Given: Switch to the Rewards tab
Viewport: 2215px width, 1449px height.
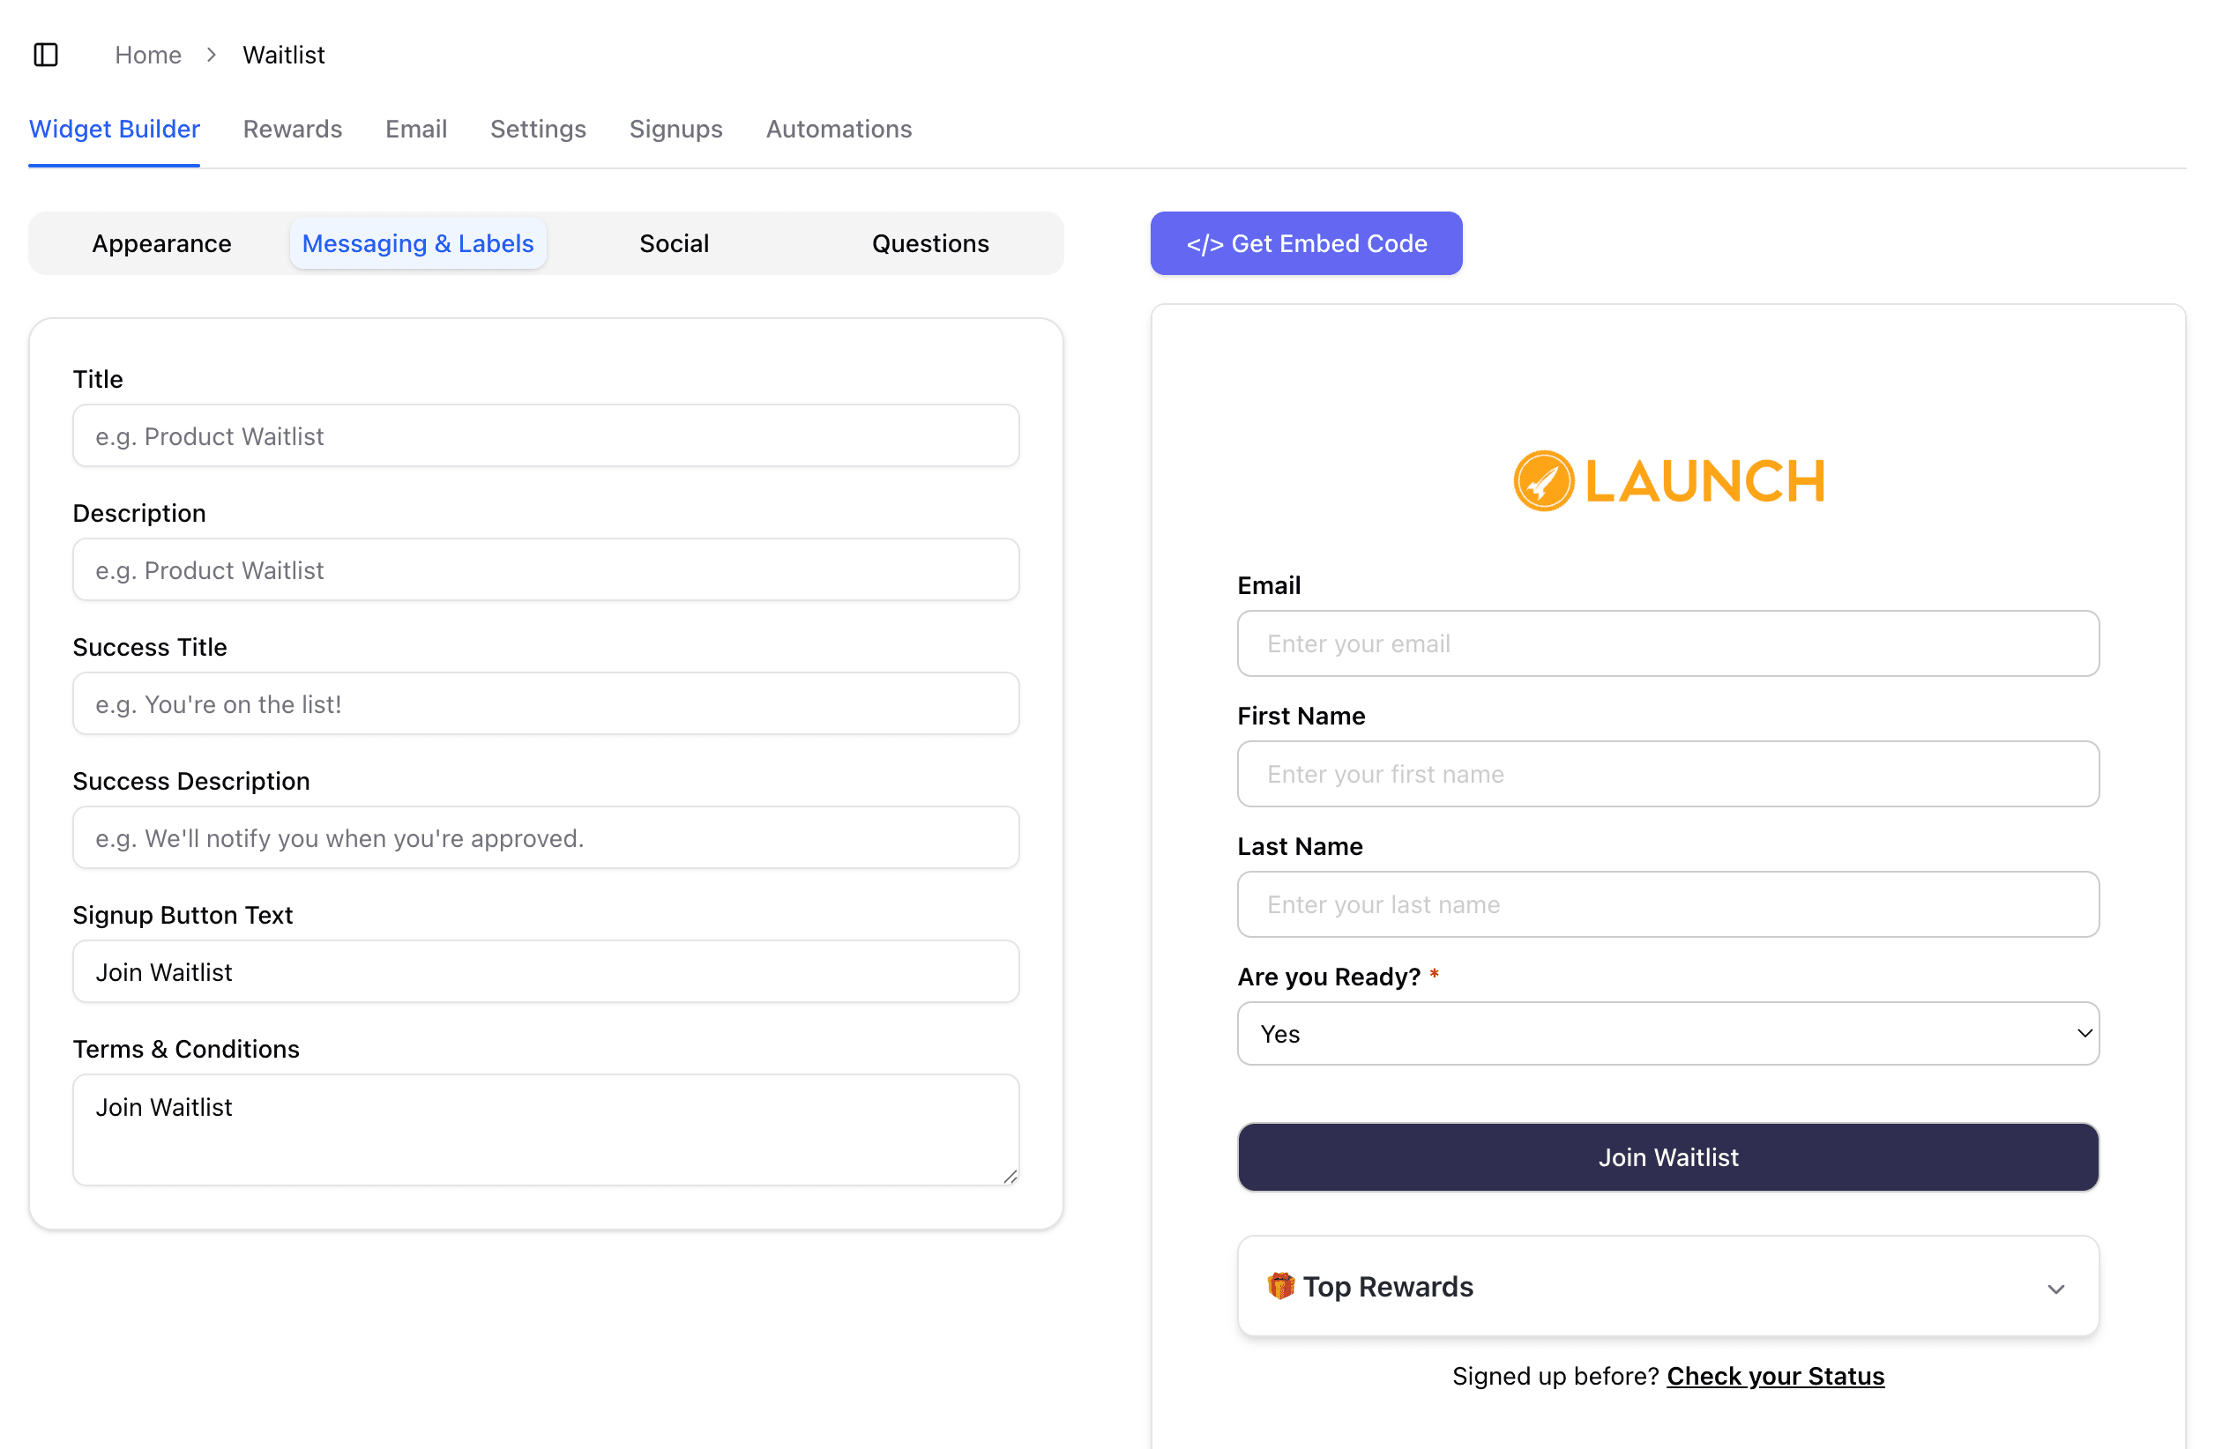Looking at the screenshot, I should click(x=292, y=129).
